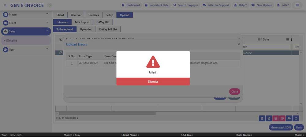Switch to the MIS Report tab
Image resolution: width=306 pixels, height=137 pixels.
[x=82, y=22]
